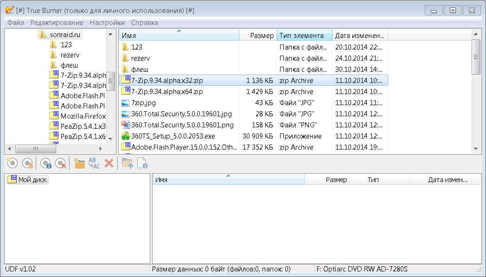Select file 7-Zip.9.34.alpha.x64.zip
Viewport: 486px width, 277px height.
254,92
